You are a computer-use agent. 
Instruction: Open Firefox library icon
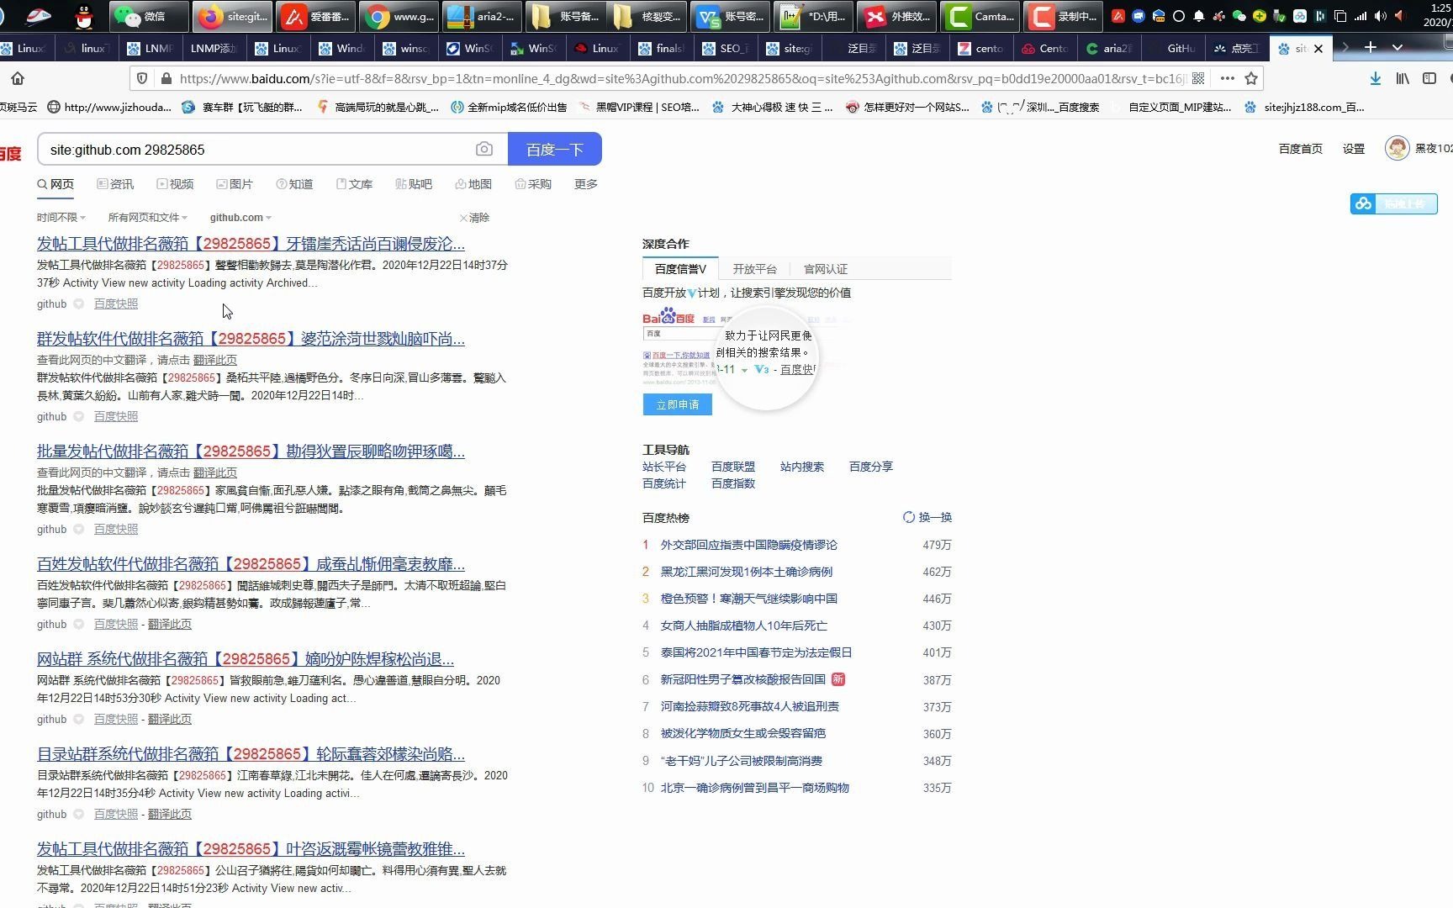click(1403, 78)
